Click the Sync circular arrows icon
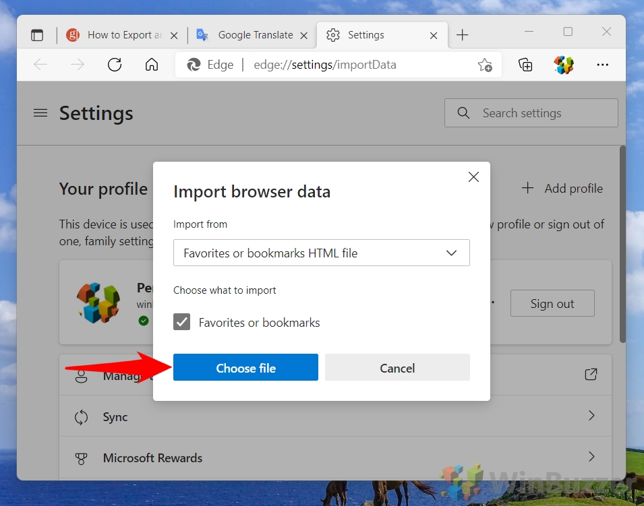This screenshot has height=506, width=644. [x=82, y=417]
